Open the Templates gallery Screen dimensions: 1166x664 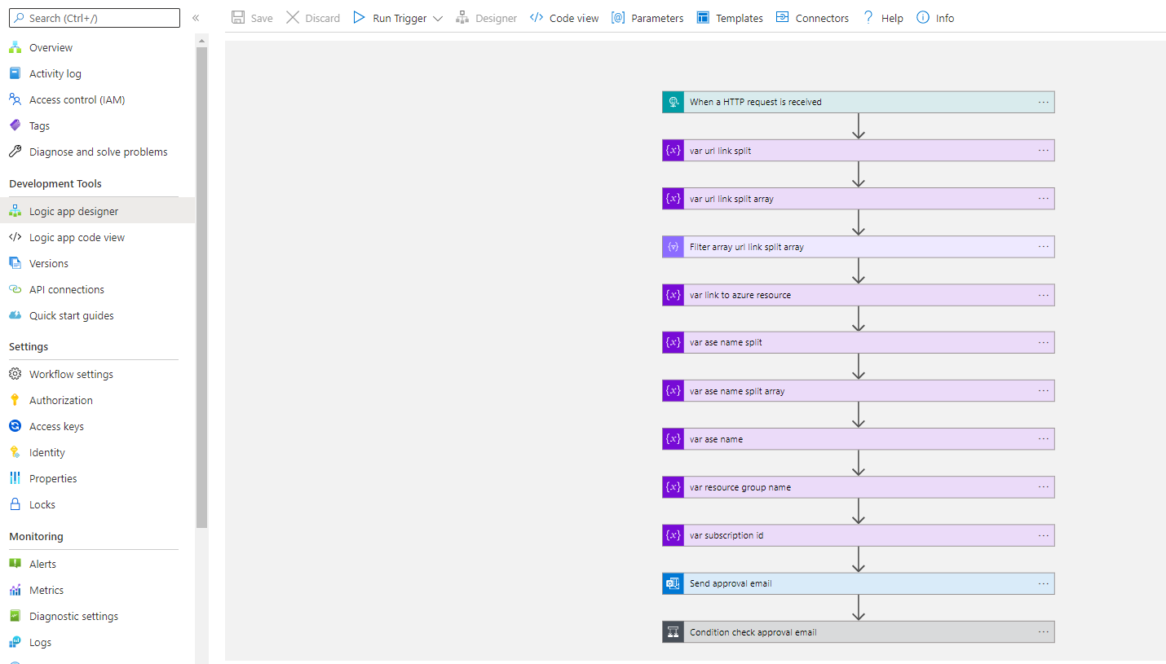(x=729, y=17)
